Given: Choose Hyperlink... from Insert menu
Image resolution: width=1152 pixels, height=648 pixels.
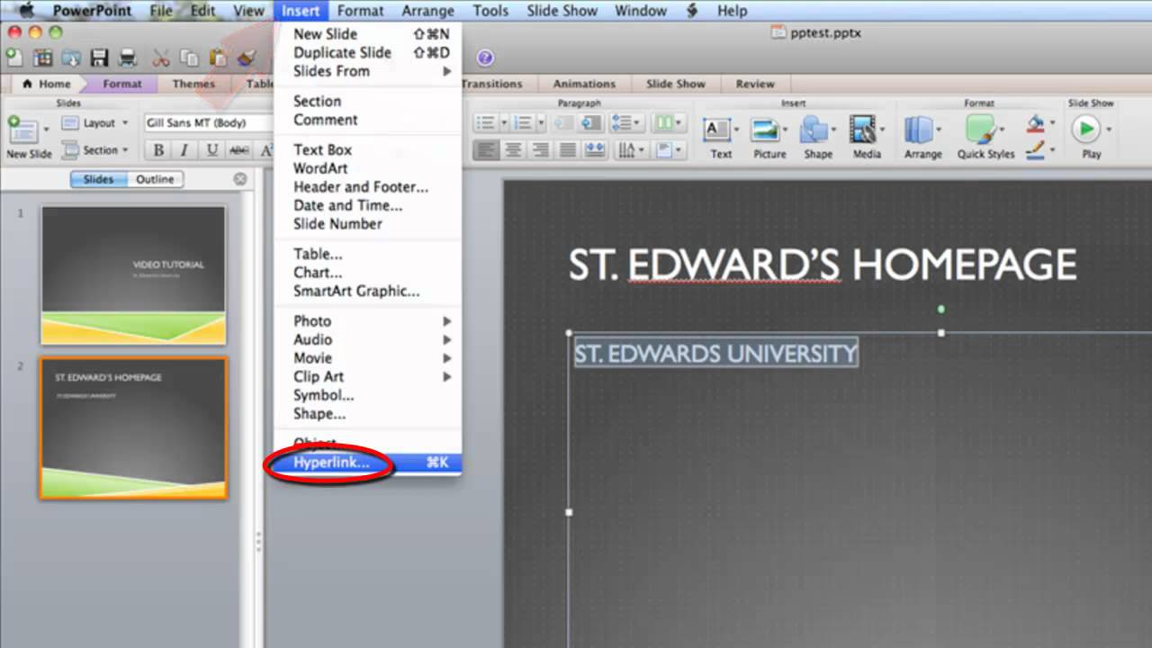Looking at the screenshot, I should [367, 463].
